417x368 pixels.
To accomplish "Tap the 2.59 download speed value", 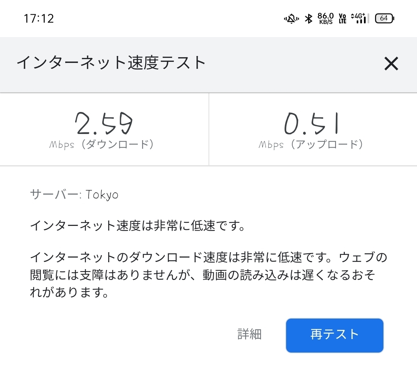I will (103, 124).
